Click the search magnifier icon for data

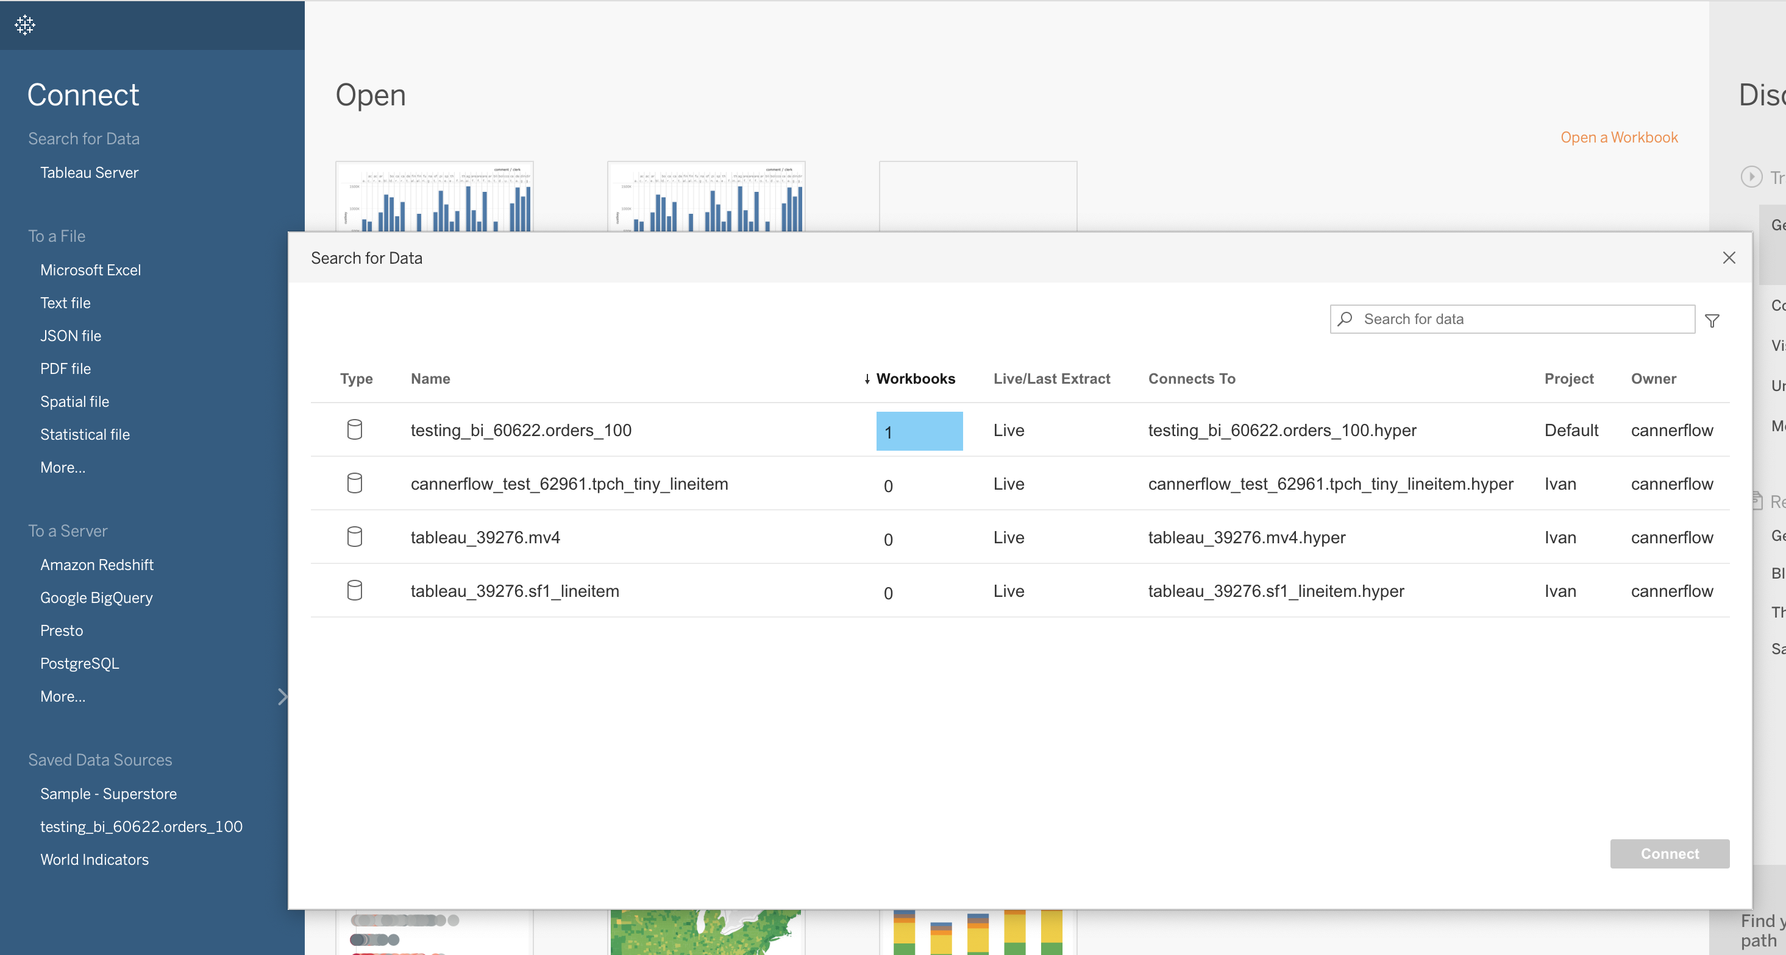pyautogui.click(x=1347, y=319)
